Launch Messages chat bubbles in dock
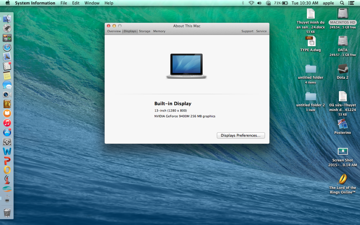The image size is (360, 225). 7,85
